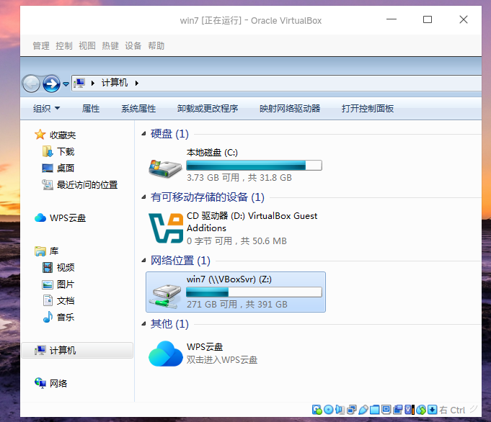Open WPS云盘 in the sidebar
The height and width of the screenshot is (422, 491).
pos(68,218)
